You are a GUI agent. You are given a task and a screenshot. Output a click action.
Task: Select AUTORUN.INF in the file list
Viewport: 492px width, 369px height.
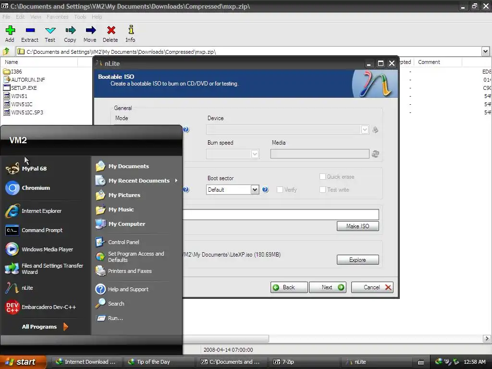[x=24, y=80]
